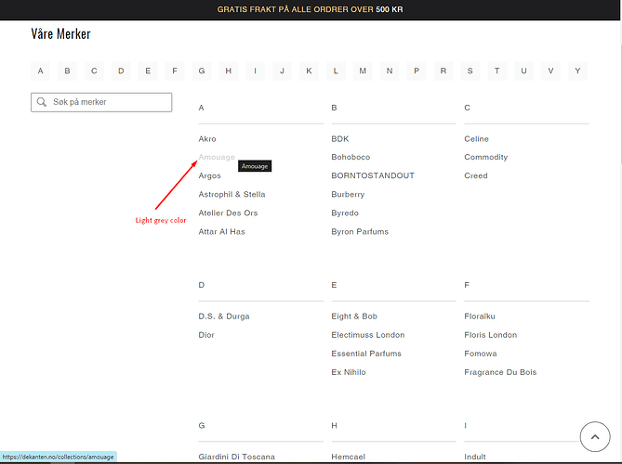
Task: Jump to letter B in alphabet bar
Action: (68, 71)
